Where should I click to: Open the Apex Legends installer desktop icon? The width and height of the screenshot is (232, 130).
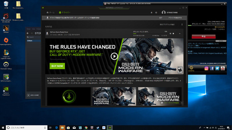(x=6, y=41)
